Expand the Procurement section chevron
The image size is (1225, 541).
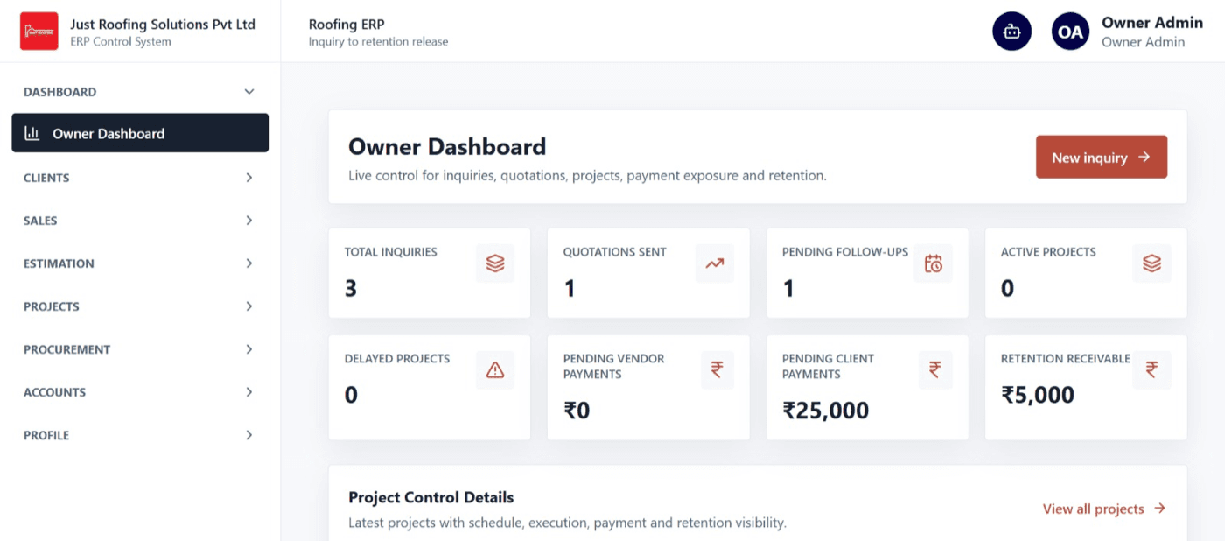click(x=249, y=349)
